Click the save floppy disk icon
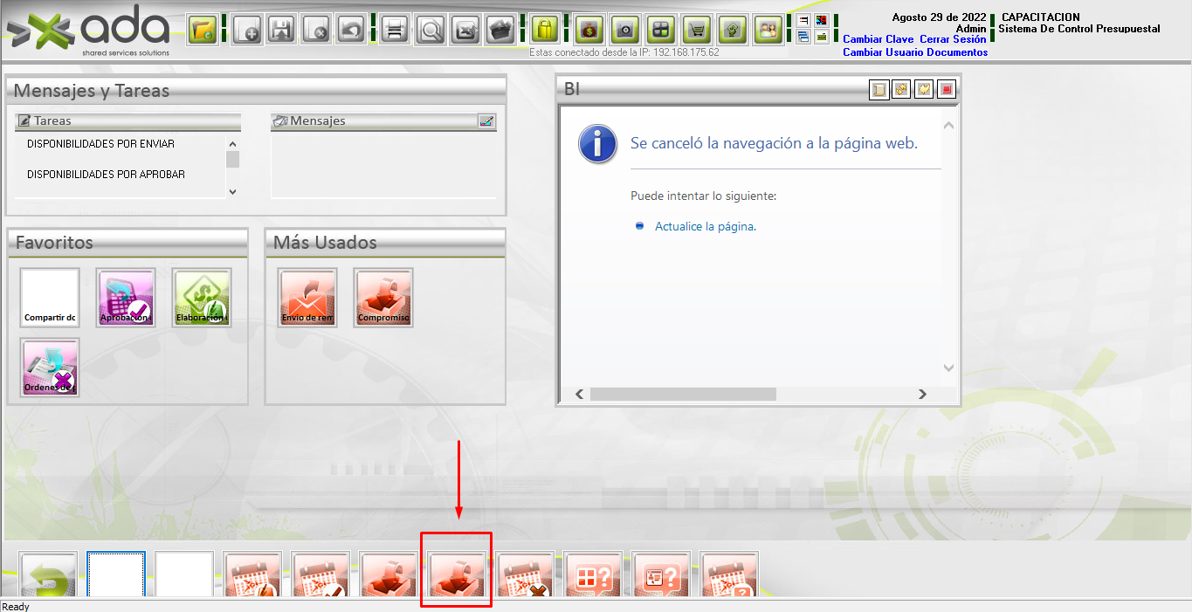The width and height of the screenshot is (1192, 612). 281,31
